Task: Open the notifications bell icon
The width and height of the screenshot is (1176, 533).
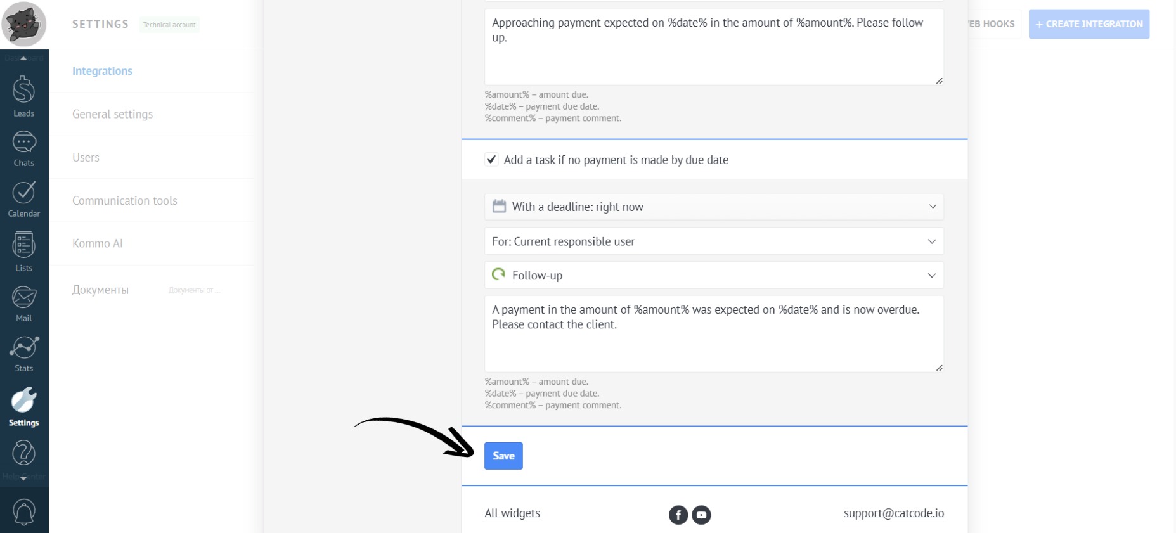Action: (24, 512)
